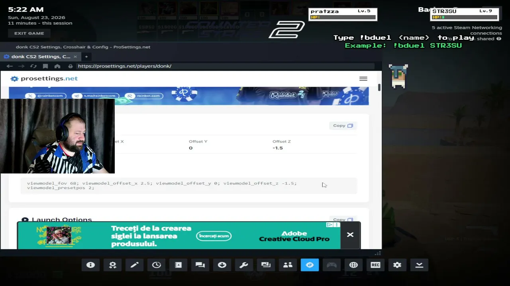Go back with the browser back arrow
The height and width of the screenshot is (286, 510).
pyautogui.click(x=10, y=66)
